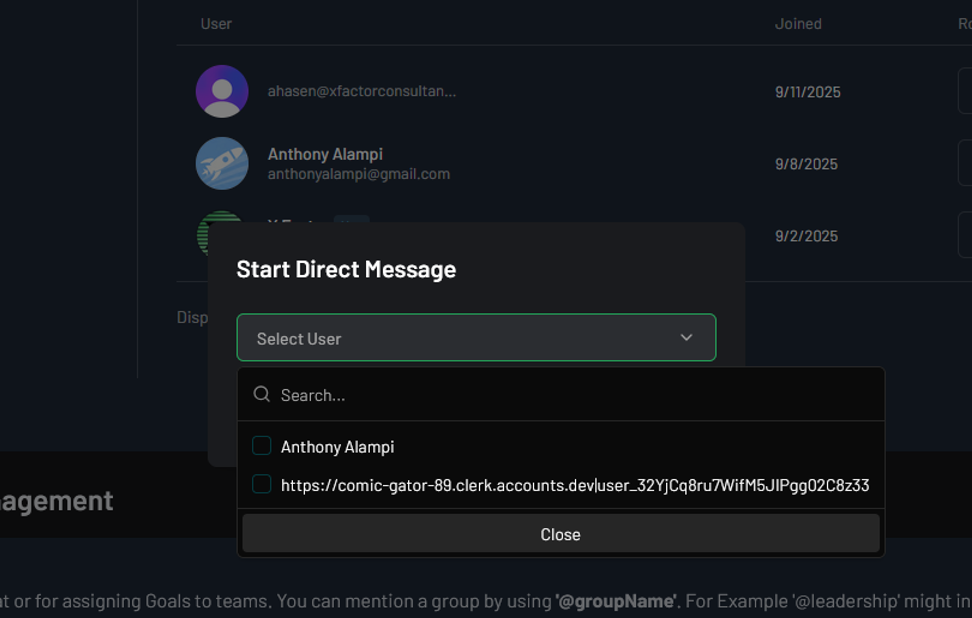Select the https://comic-gator-89.clerk.accounts.dev user entry

pyautogui.click(x=575, y=485)
